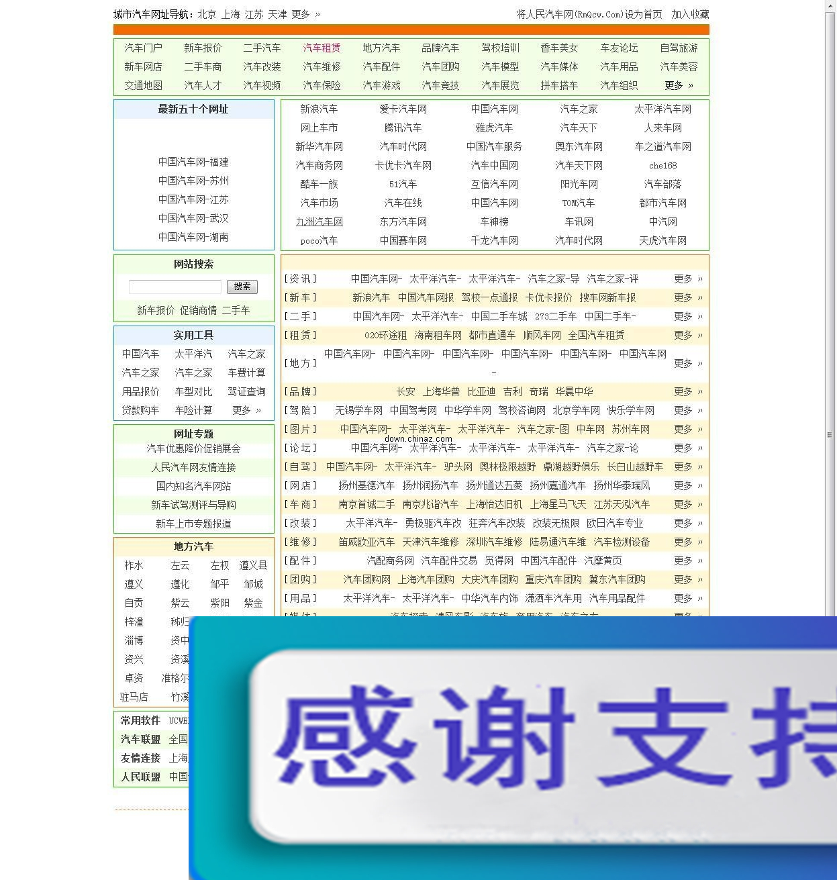Open 交通地图 category
Screen dimensions: 837x880
(143, 85)
